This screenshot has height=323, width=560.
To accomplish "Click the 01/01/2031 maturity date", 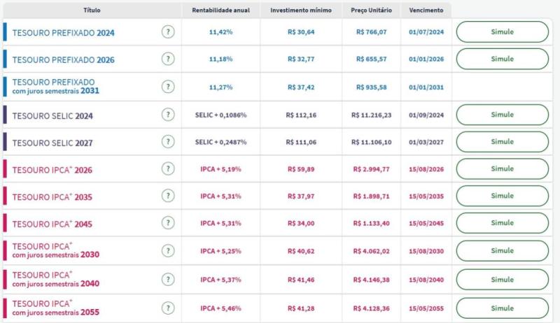I will tap(426, 87).
